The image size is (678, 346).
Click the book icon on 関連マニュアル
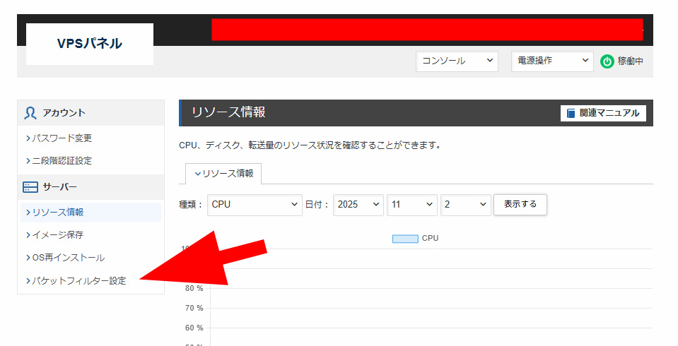(571, 113)
